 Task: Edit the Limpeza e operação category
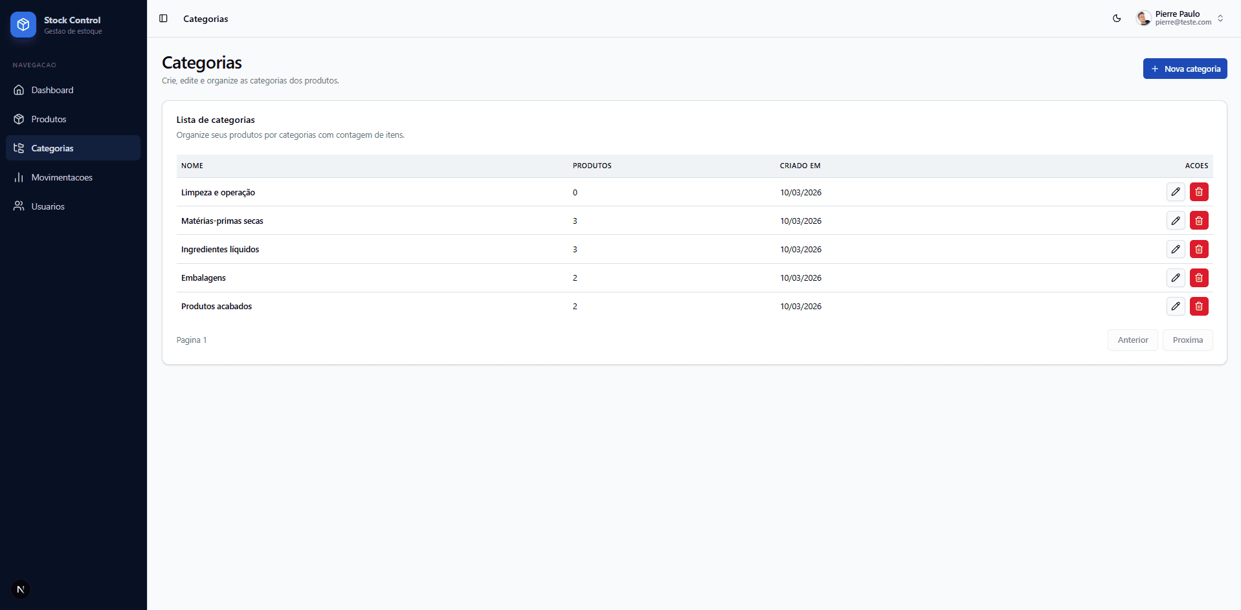(1175, 192)
